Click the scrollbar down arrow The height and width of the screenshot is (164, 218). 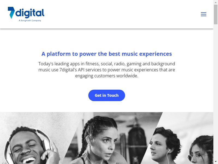[x=216, y=162]
